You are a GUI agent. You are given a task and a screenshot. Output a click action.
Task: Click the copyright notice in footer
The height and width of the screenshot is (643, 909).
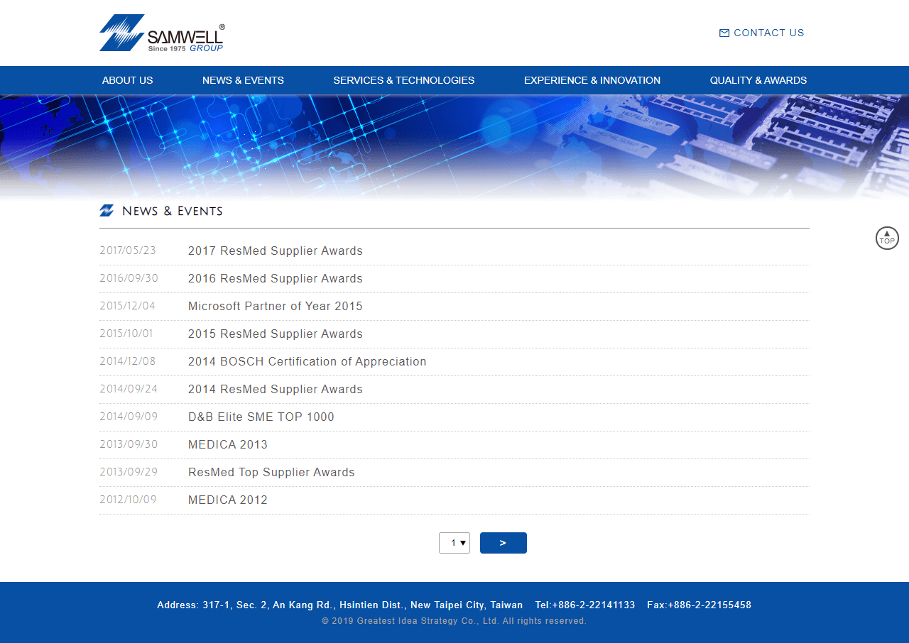[454, 621]
